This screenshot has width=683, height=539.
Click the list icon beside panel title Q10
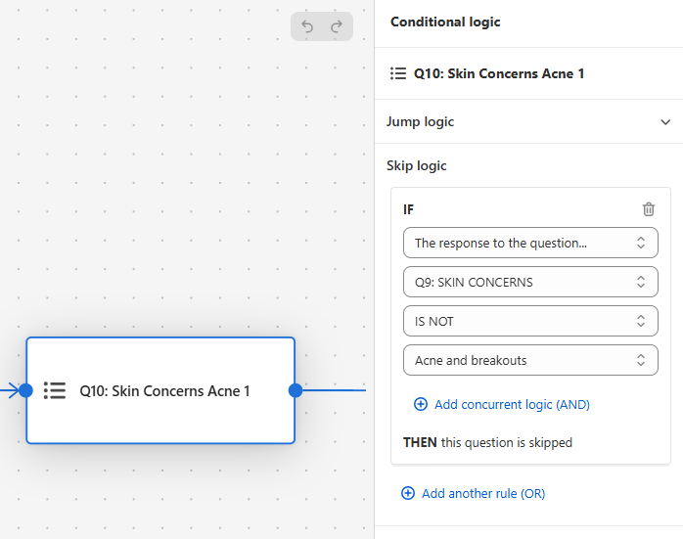click(398, 73)
